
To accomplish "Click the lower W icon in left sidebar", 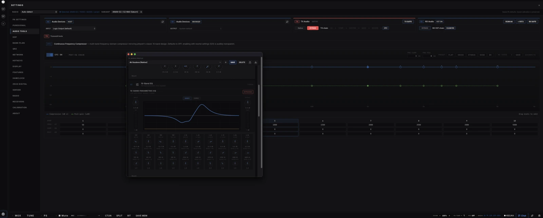I will click(3, 16).
